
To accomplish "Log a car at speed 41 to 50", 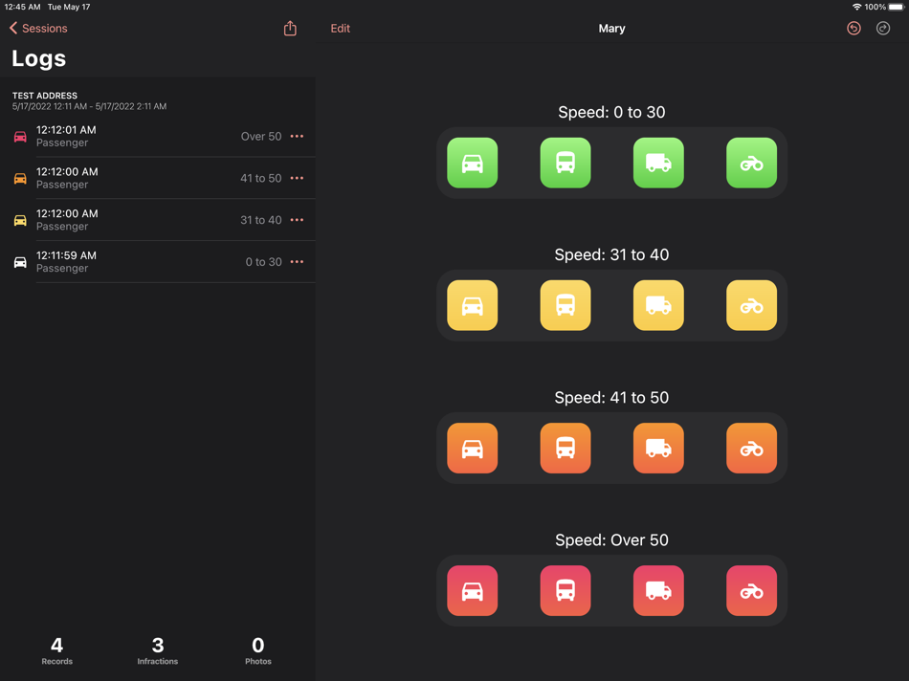I will (472, 448).
